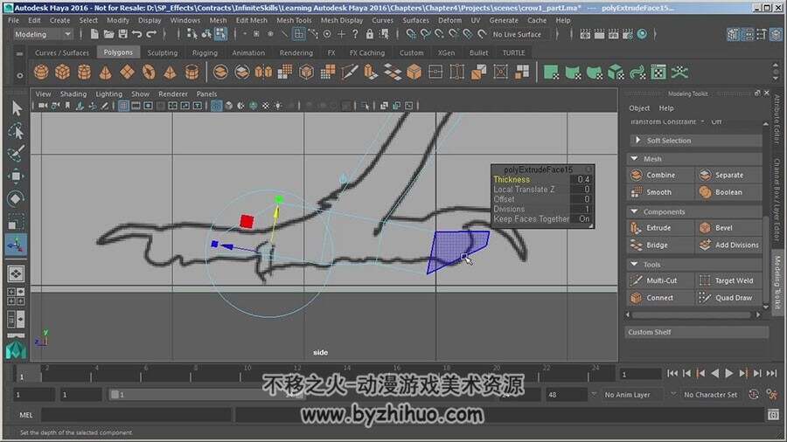Click the open scene folder icon
The image size is (787, 442).
(x=108, y=34)
